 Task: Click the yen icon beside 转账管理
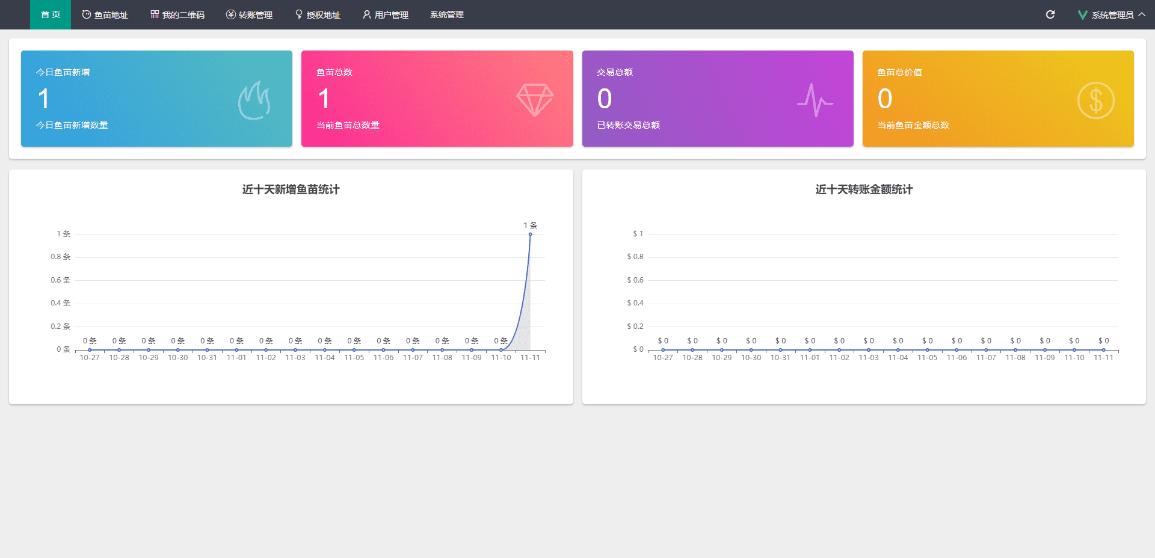pos(230,14)
